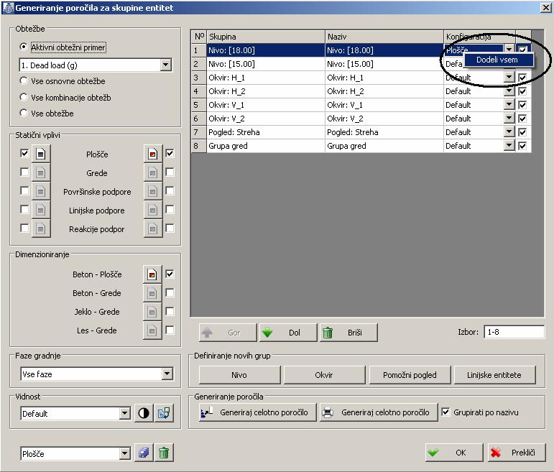The width and height of the screenshot is (554, 472).
Task: Click the contrast half-circle icon in Vidnost
Action: (144, 413)
